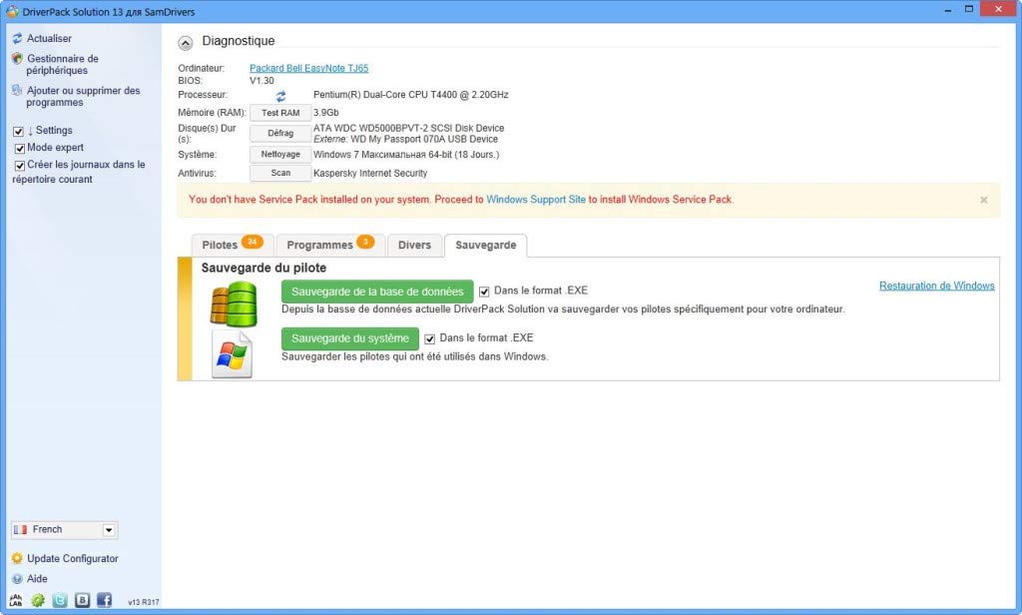Viewport: 1022px width, 615px height.
Task: Click Ajouter ou supprimer des programmes icon
Action: [17, 90]
